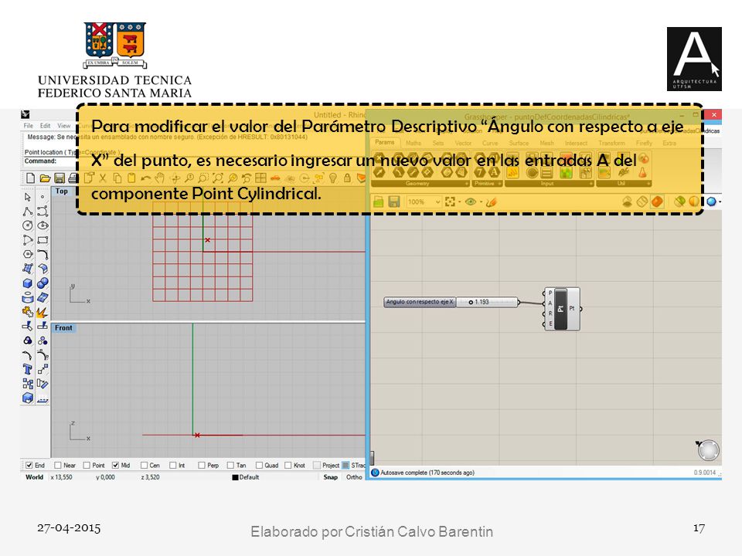Click Grasshopper save file icon

pos(393,202)
